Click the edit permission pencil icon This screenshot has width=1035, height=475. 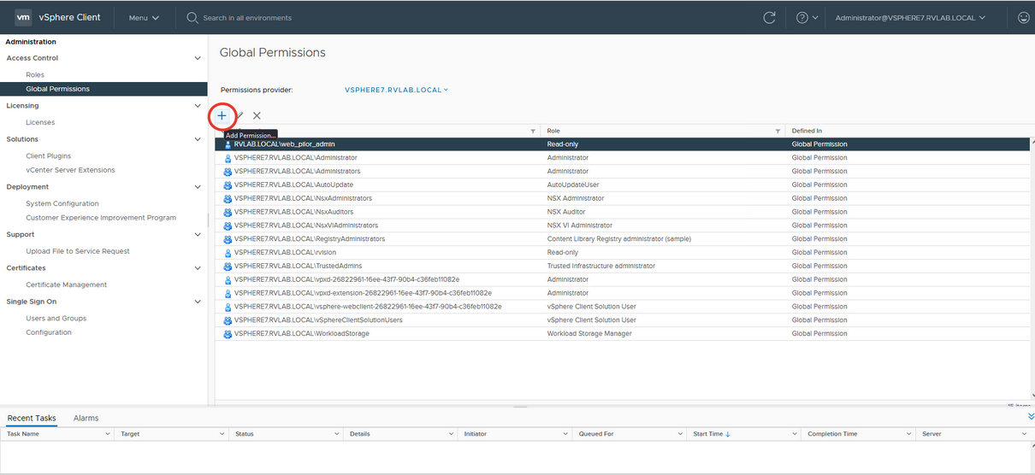coord(240,115)
